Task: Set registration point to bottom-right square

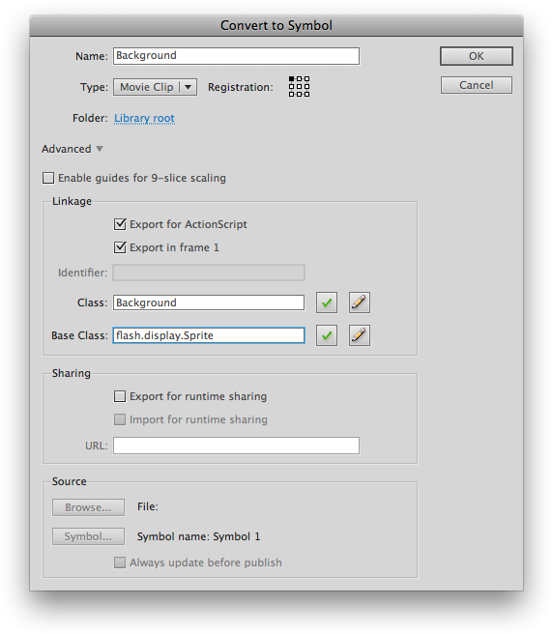Action: pyautogui.click(x=307, y=94)
